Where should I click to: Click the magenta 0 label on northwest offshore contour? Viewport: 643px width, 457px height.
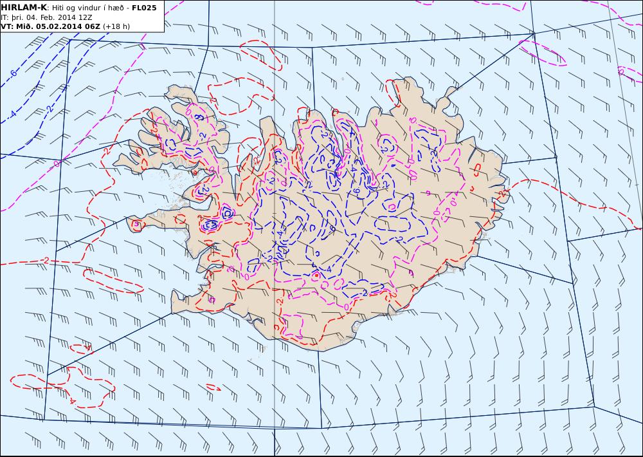coord(57,163)
